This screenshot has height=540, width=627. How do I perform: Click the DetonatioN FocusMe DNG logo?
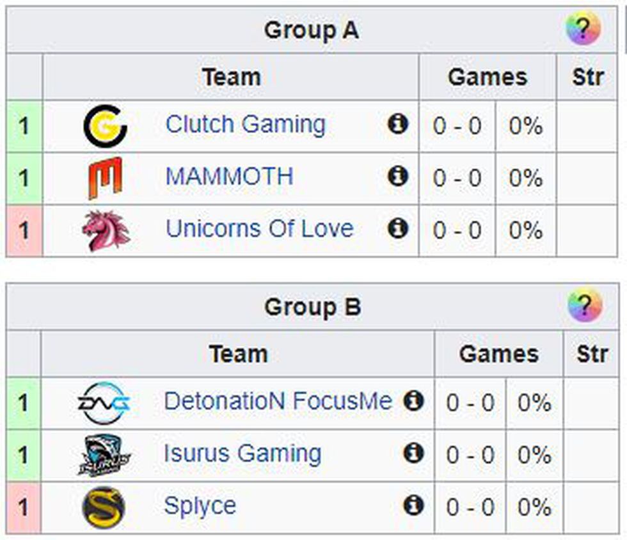(x=104, y=403)
